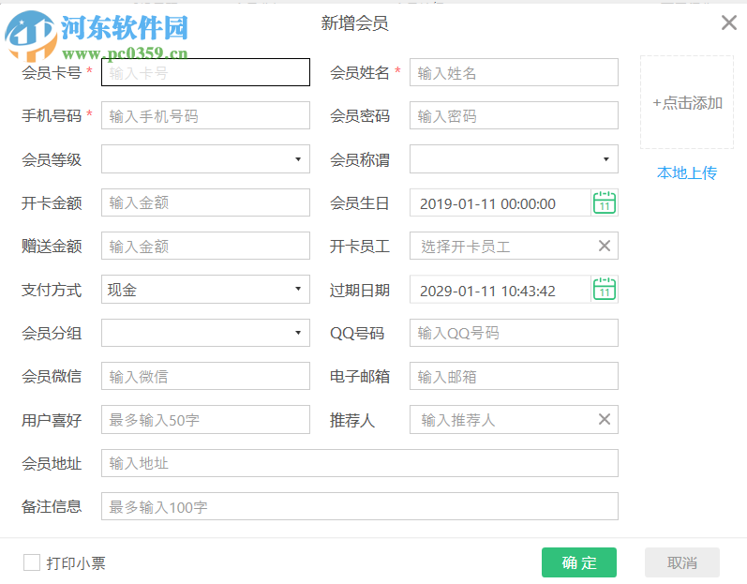
Task: Focus the 会员密码 input field
Action: click(x=514, y=115)
